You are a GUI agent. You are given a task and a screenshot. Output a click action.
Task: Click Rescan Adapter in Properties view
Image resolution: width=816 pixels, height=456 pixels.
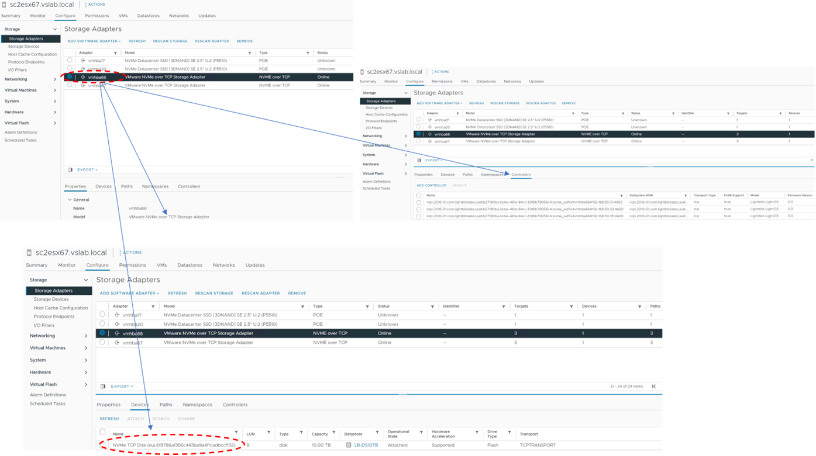tap(212, 41)
